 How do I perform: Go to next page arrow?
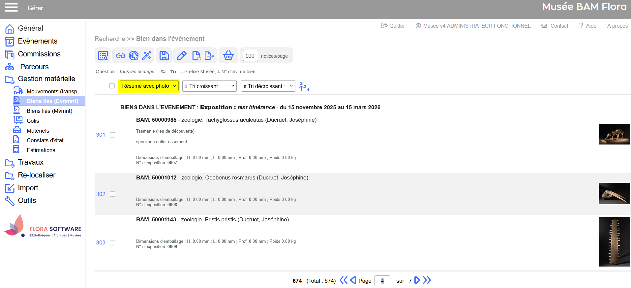(x=417, y=280)
